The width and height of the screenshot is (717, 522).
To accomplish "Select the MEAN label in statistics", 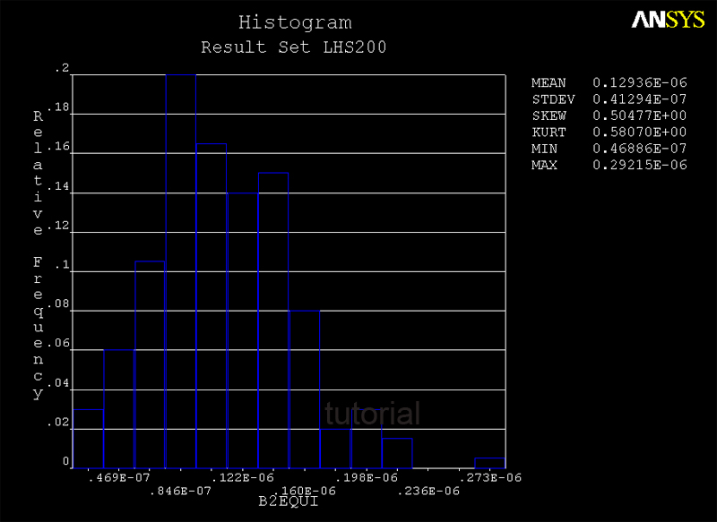I will 549,82.
